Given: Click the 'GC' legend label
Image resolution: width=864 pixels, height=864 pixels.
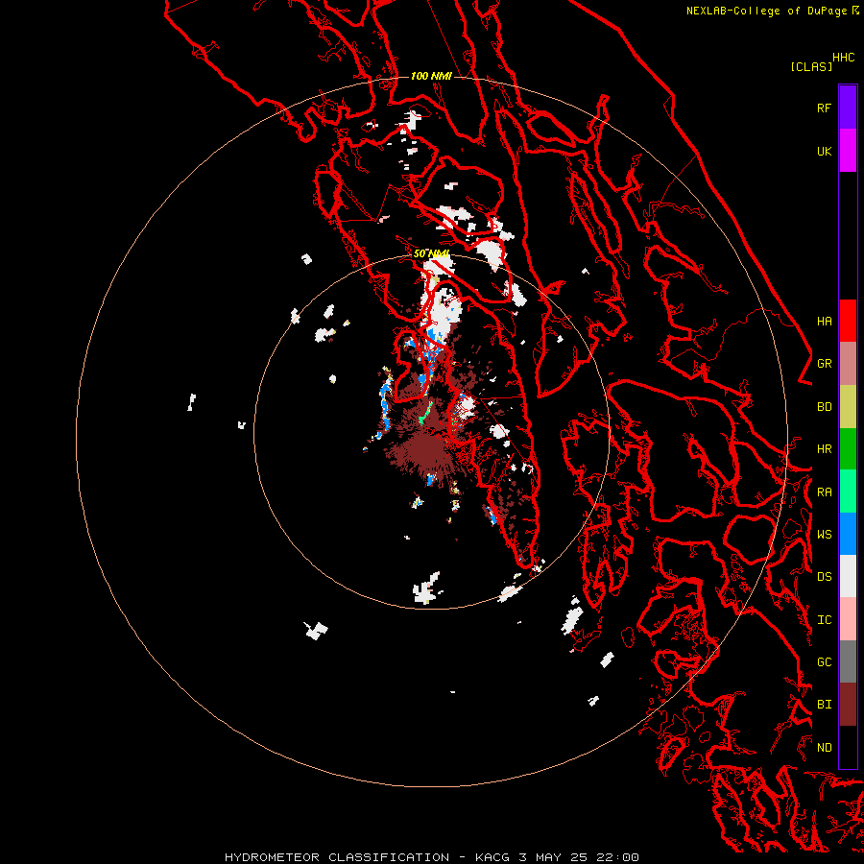Looking at the screenshot, I should [824, 662].
